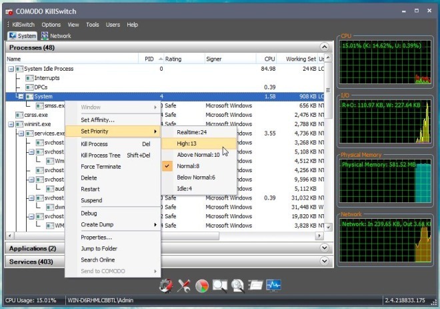The image size is (440, 309).
Task: Sort by the Rating column header
Action: [185, 59]
